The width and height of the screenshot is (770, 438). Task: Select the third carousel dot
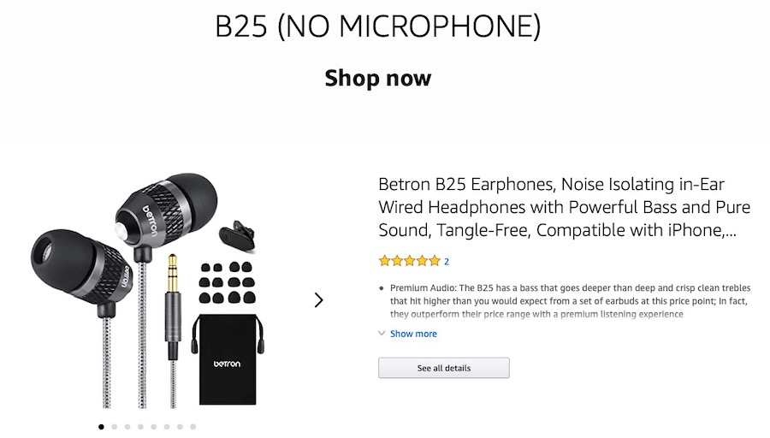pos(127,426)
